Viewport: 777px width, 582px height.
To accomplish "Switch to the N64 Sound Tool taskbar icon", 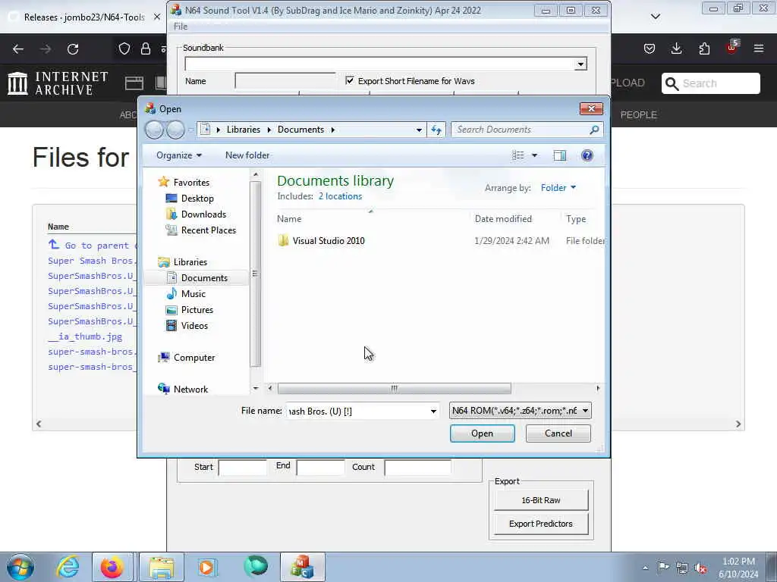I will coord(303,567).
